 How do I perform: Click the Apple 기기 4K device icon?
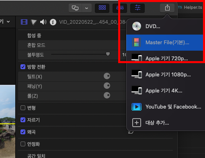pyautogui.click(x=137, y=90)
